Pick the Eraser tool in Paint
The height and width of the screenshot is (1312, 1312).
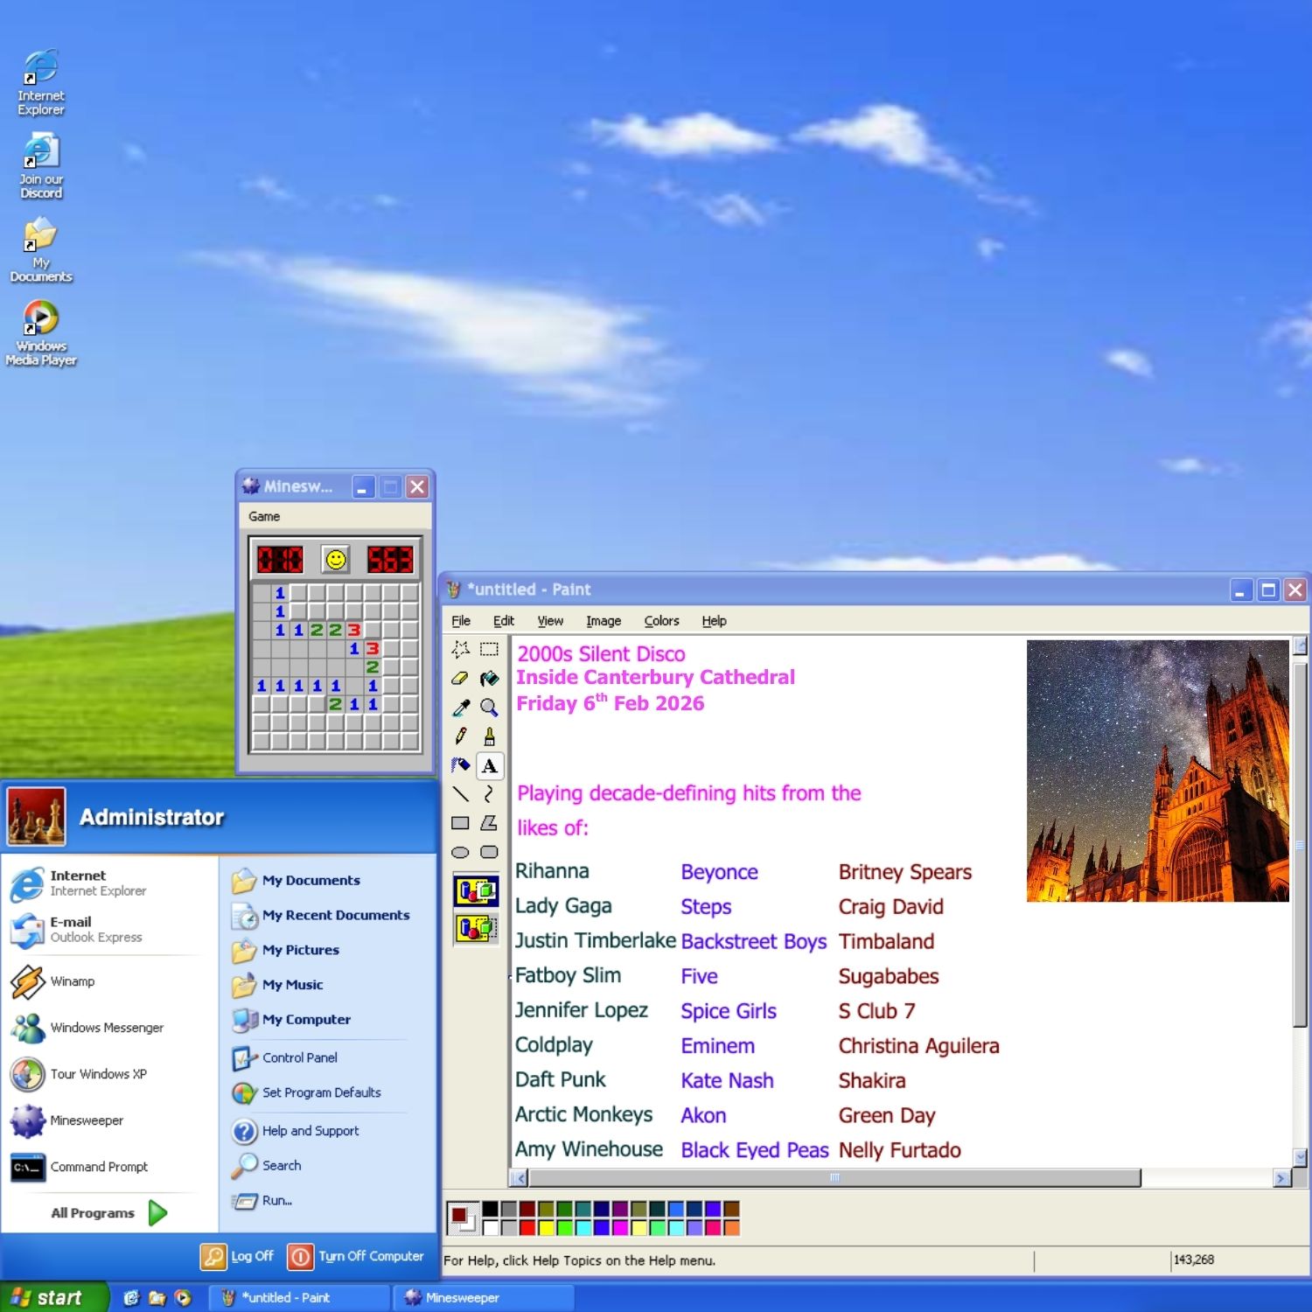pyautogui.click(x=461, y=678)
